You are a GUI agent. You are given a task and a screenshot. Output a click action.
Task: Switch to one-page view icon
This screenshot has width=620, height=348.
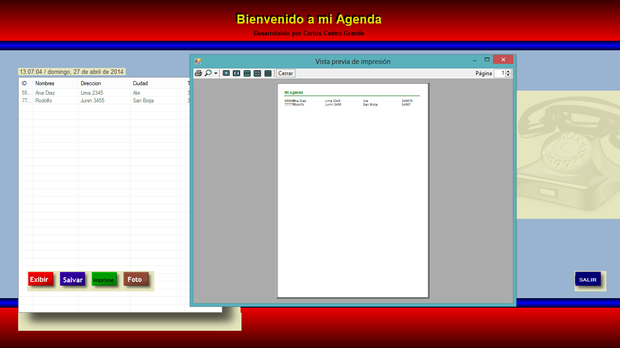pos(226,73)
